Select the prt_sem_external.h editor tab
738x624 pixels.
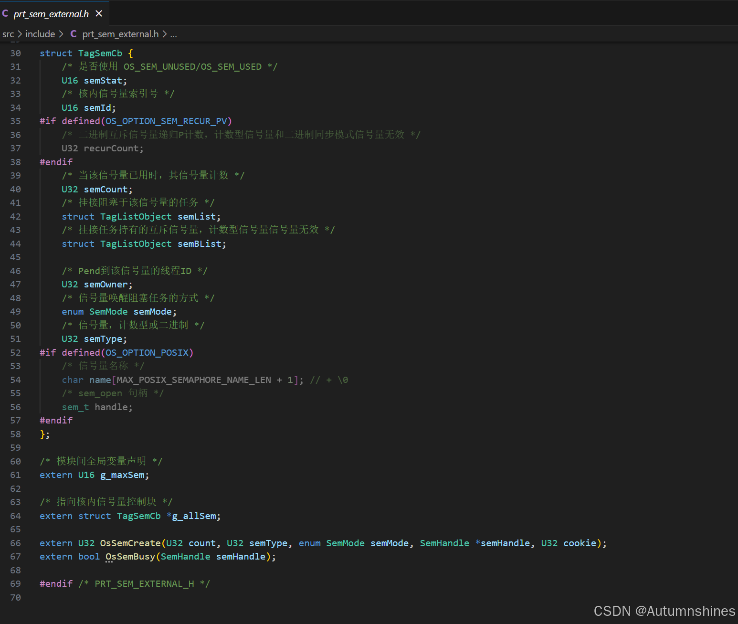click(54, 13)
